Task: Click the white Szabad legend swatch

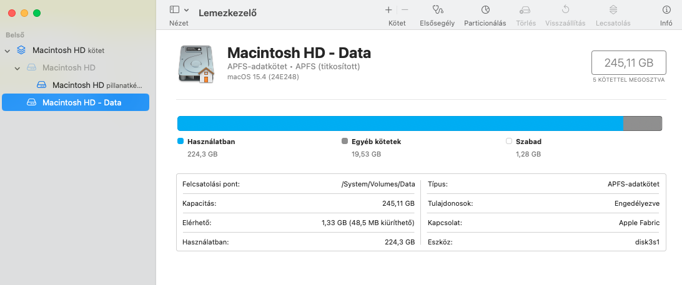Action: pos(510,141)
